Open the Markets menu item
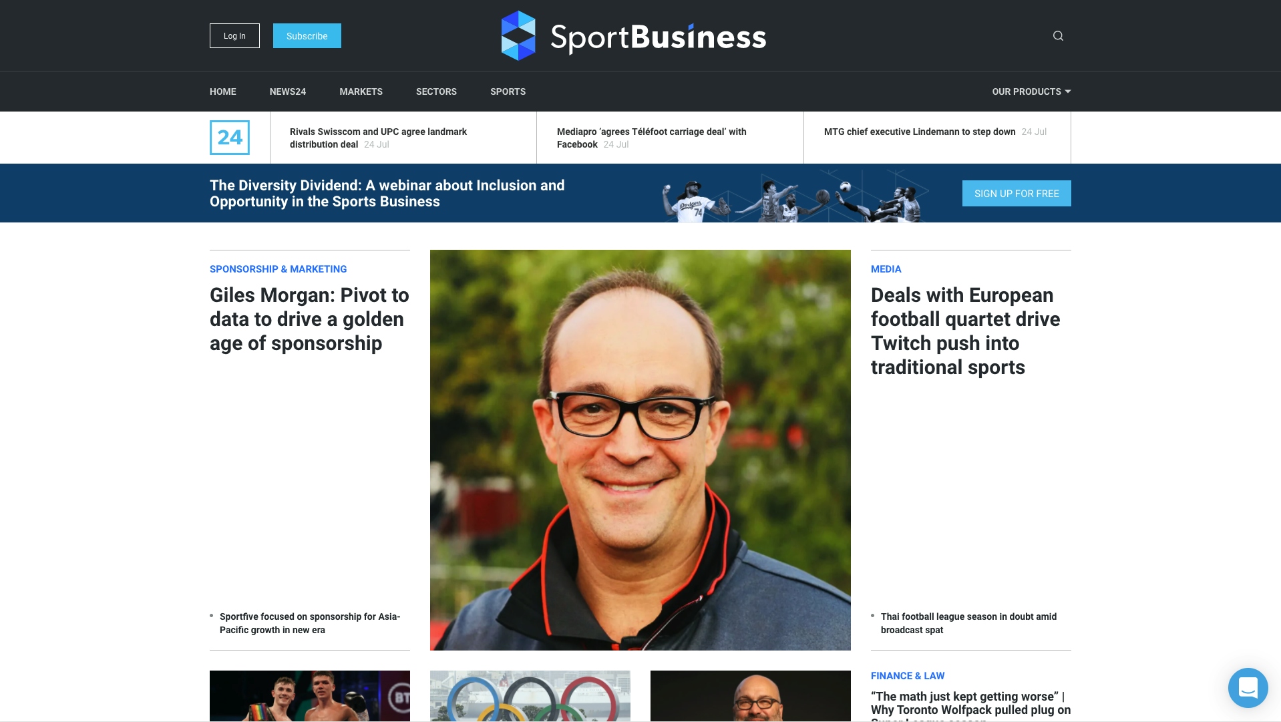This screenshot has width=1281, height=722. click(x=361, y=92)
